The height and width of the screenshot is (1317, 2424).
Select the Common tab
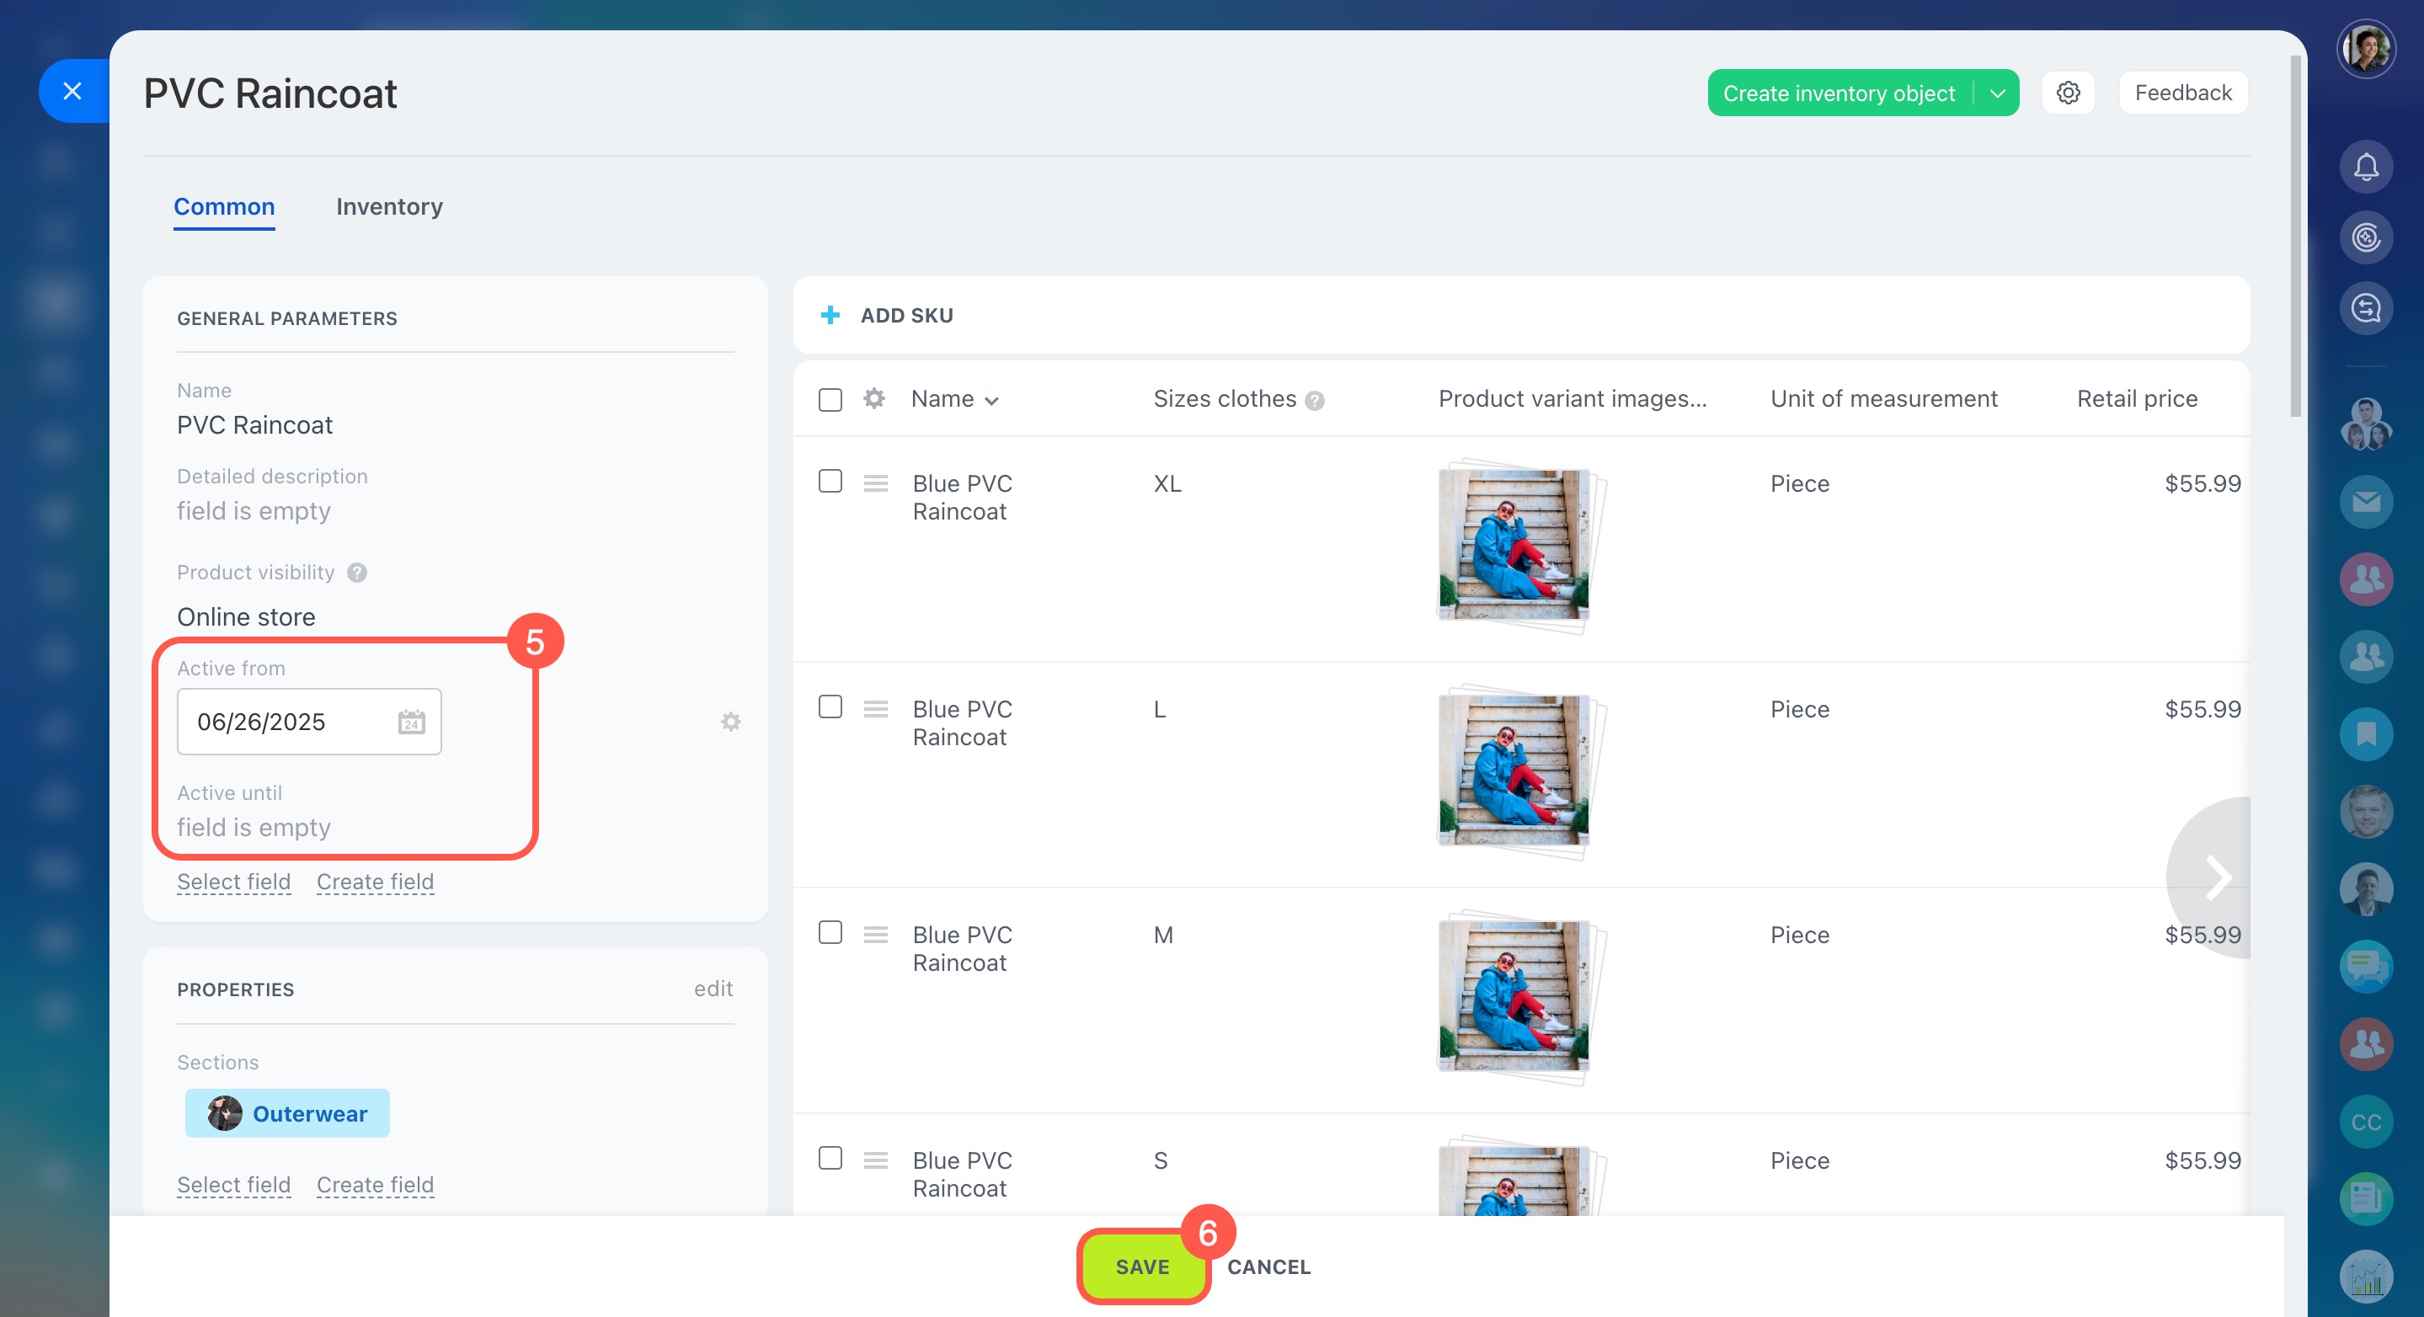224,206
